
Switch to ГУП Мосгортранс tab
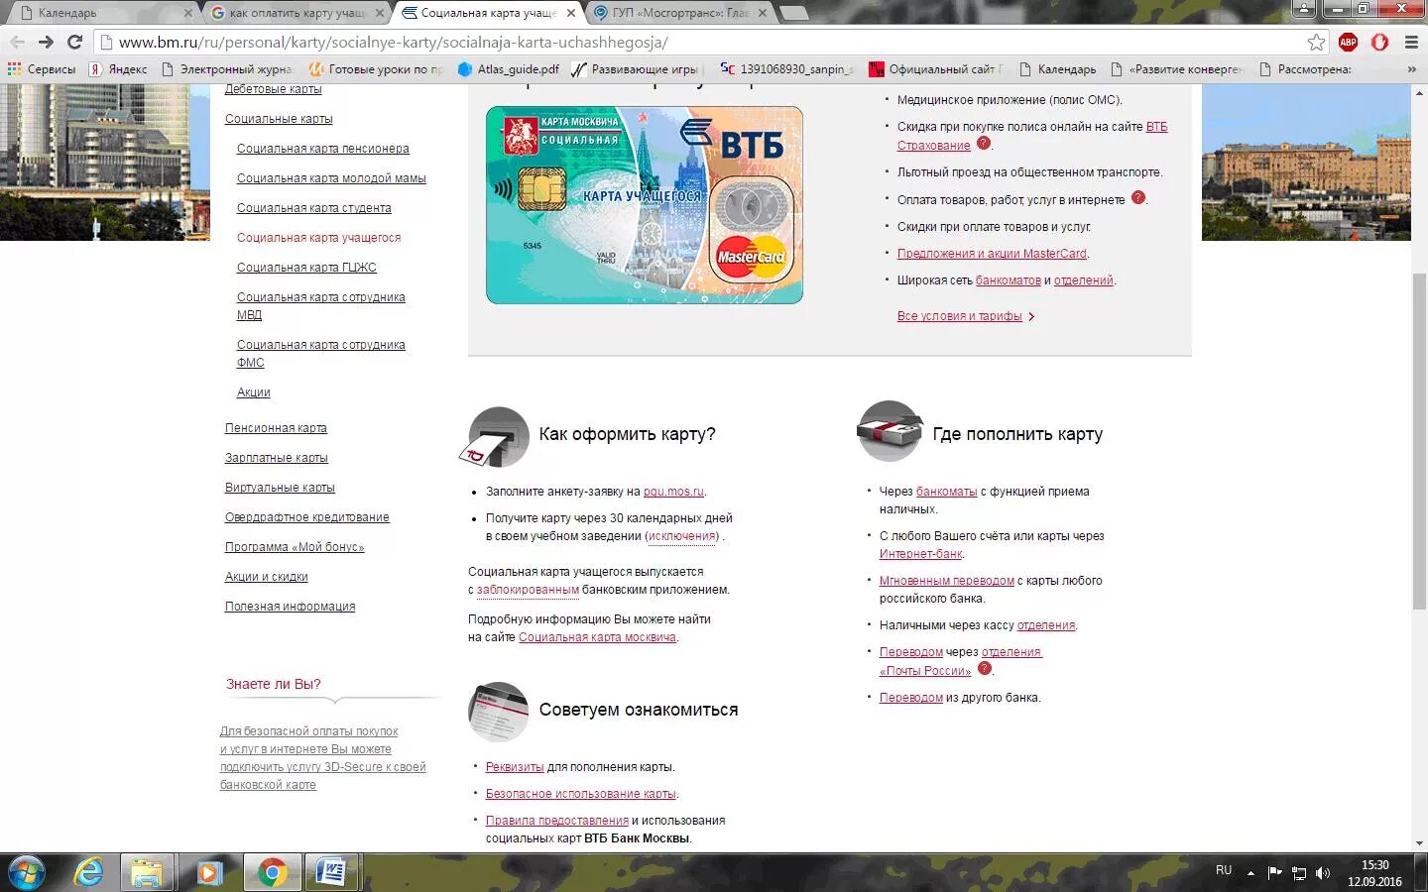tap(680, 13)
